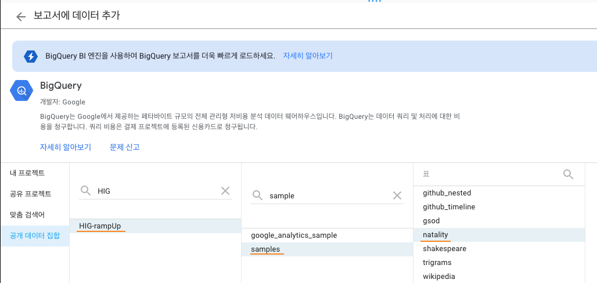Select the samples dataset

coord(327,249)
